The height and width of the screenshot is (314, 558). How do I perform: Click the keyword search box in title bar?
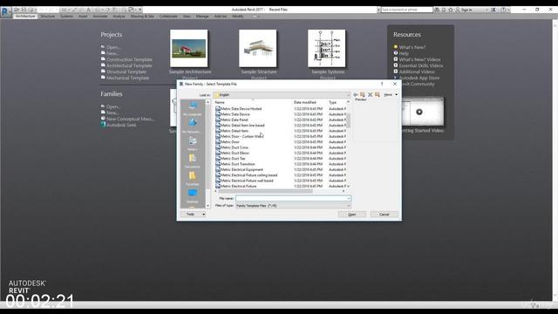406,10
